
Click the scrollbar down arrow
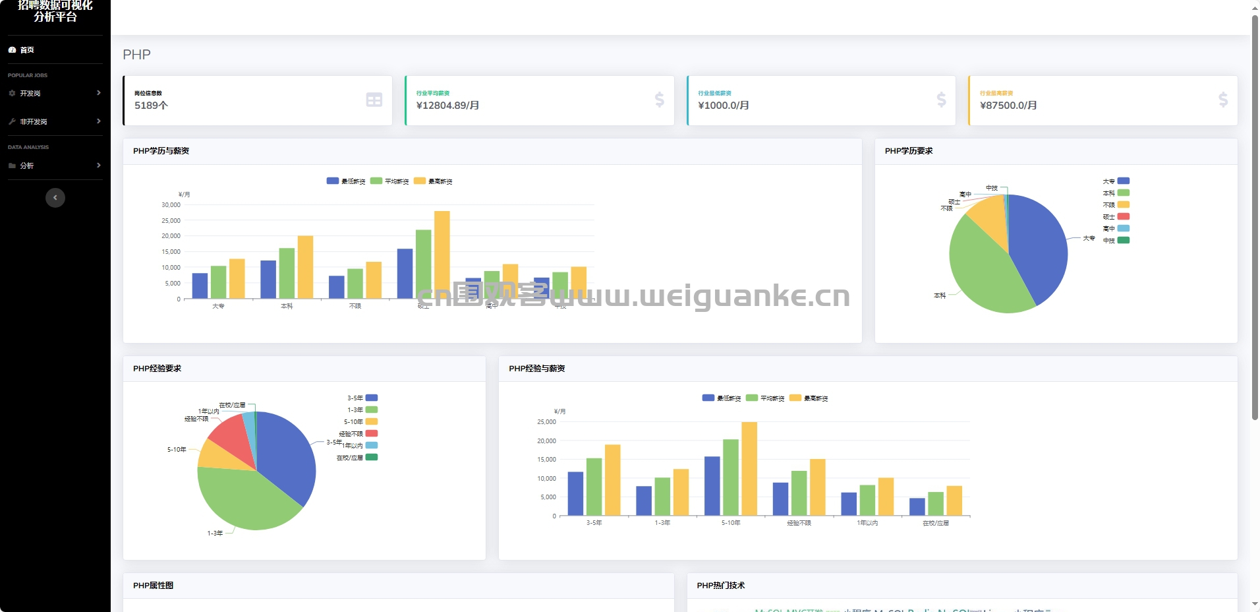click(1255, 604)
